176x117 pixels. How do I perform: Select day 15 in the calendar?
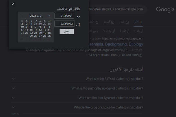[x=31, y=30]
